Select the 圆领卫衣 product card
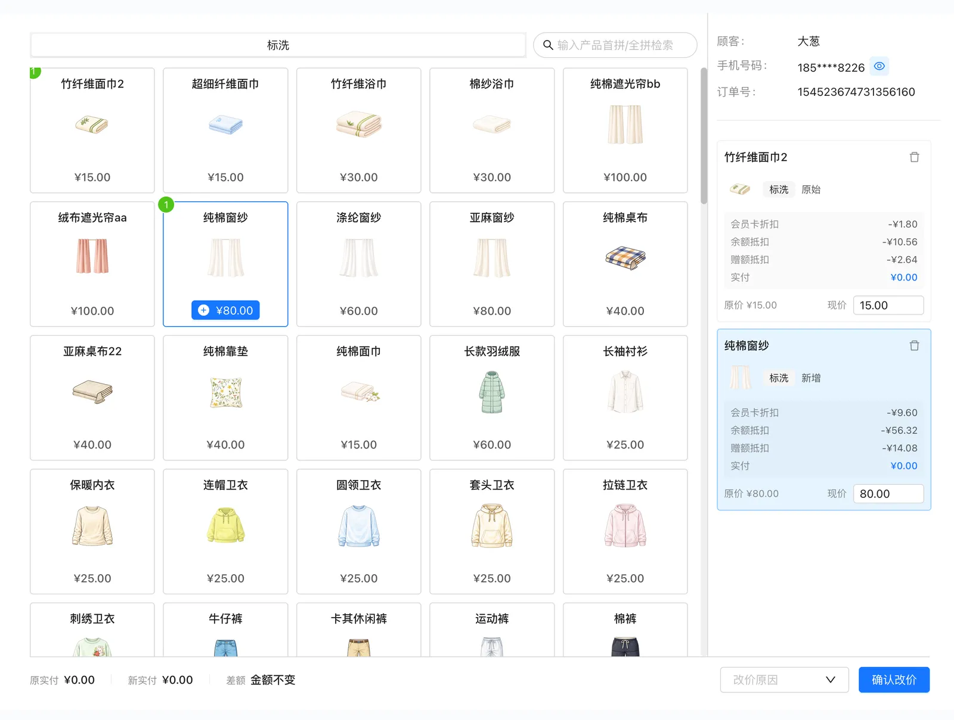The width and height of the screenshot is (954, 720). (x=359, y=531)
